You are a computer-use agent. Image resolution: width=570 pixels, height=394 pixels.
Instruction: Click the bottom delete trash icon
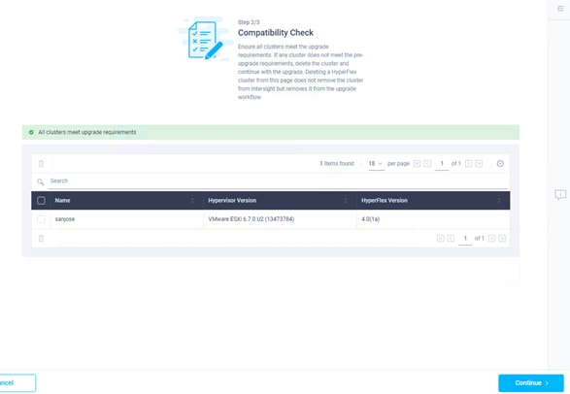41,238
